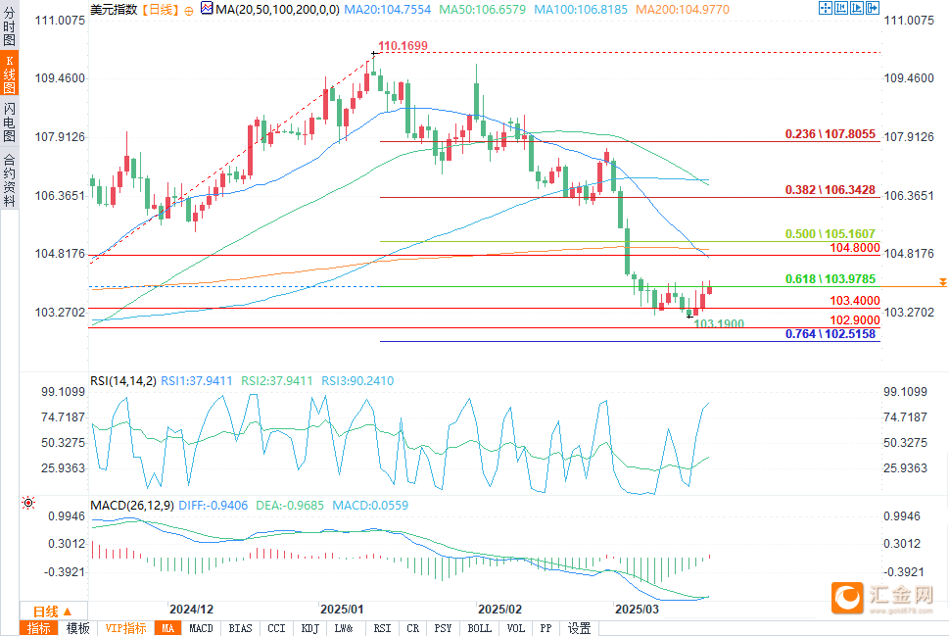
Task: Click the 2025/02 date marker
Action: click(499, 610)
